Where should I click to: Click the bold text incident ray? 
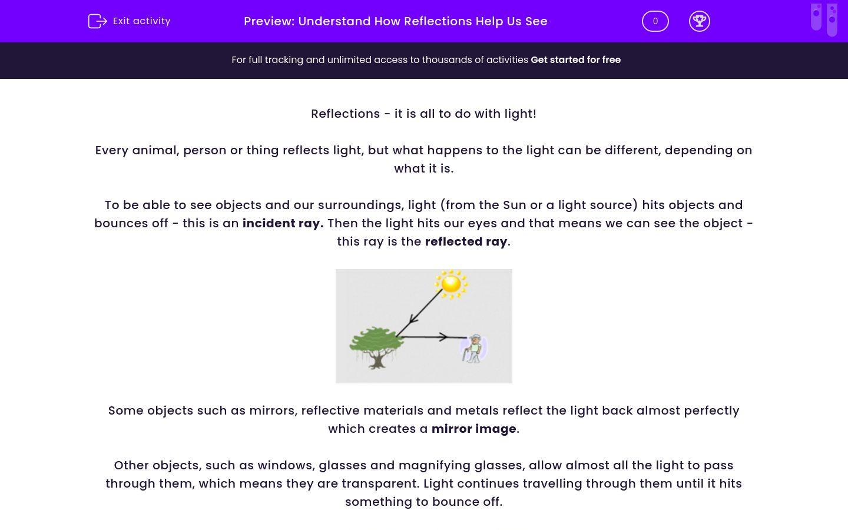pos(281,223)
